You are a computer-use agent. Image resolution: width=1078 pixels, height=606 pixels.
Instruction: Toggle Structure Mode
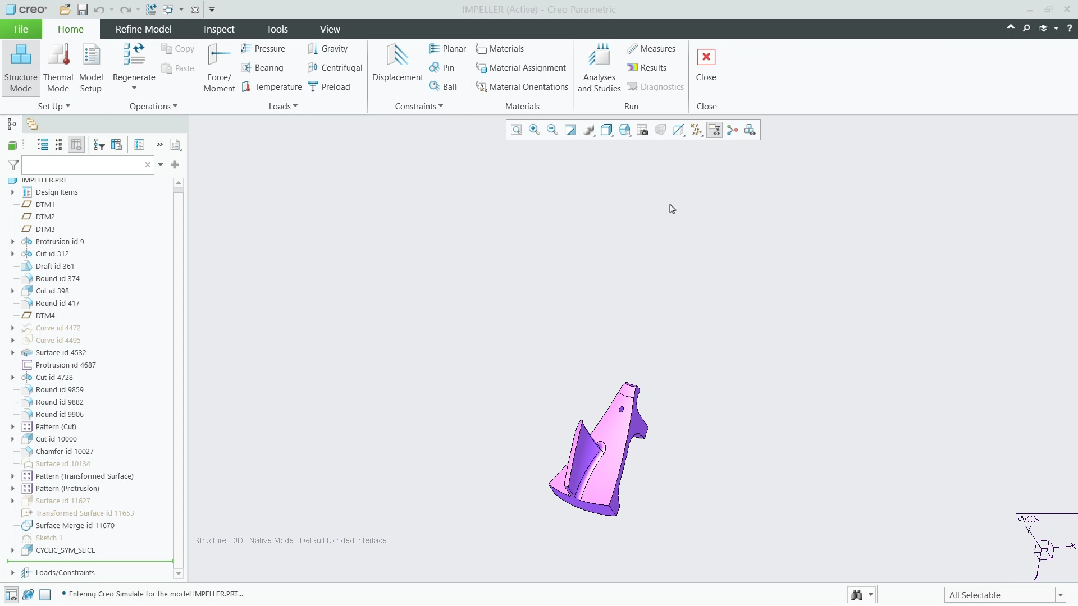coord(21,67)
